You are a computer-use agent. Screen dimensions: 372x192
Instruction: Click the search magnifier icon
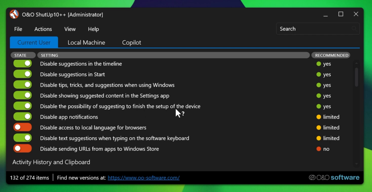(354, 29)
